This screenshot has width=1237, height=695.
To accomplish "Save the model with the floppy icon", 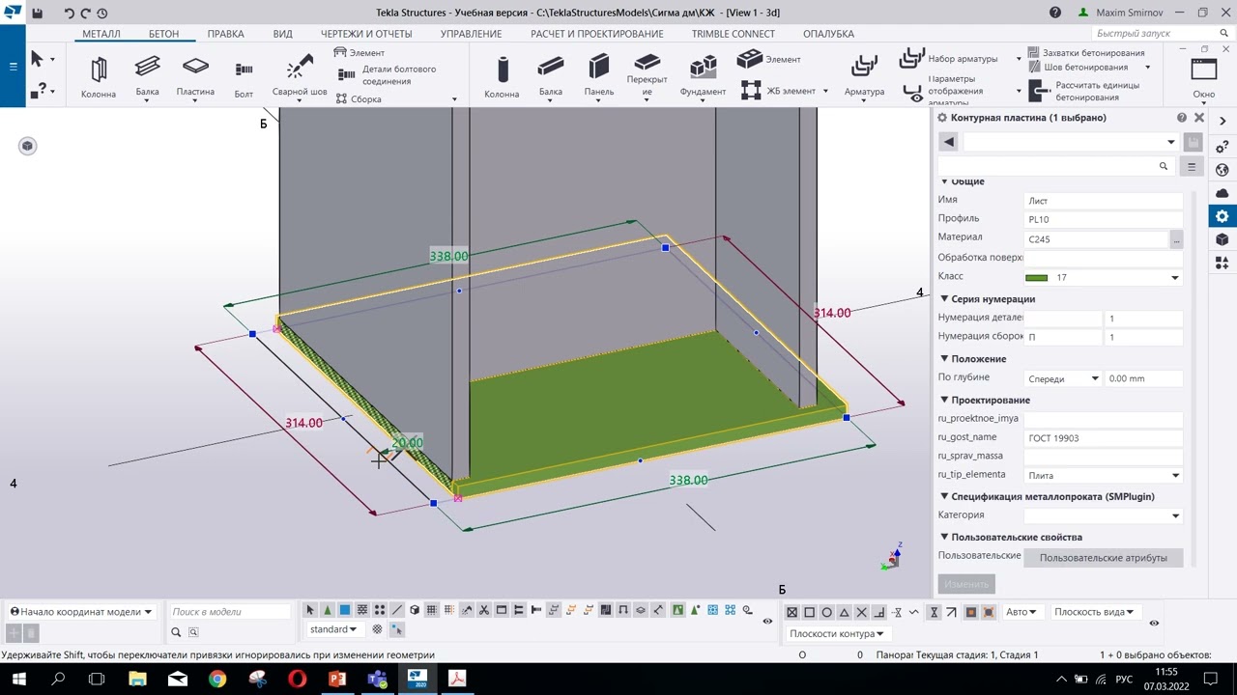I will pos(37,14).
